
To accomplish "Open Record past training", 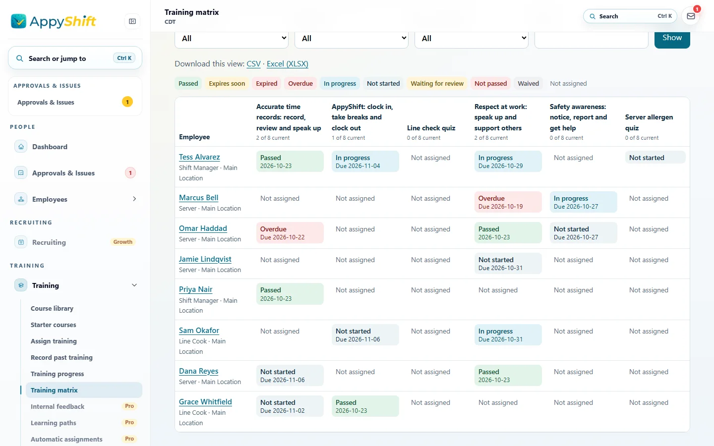I will coord(61,357).
